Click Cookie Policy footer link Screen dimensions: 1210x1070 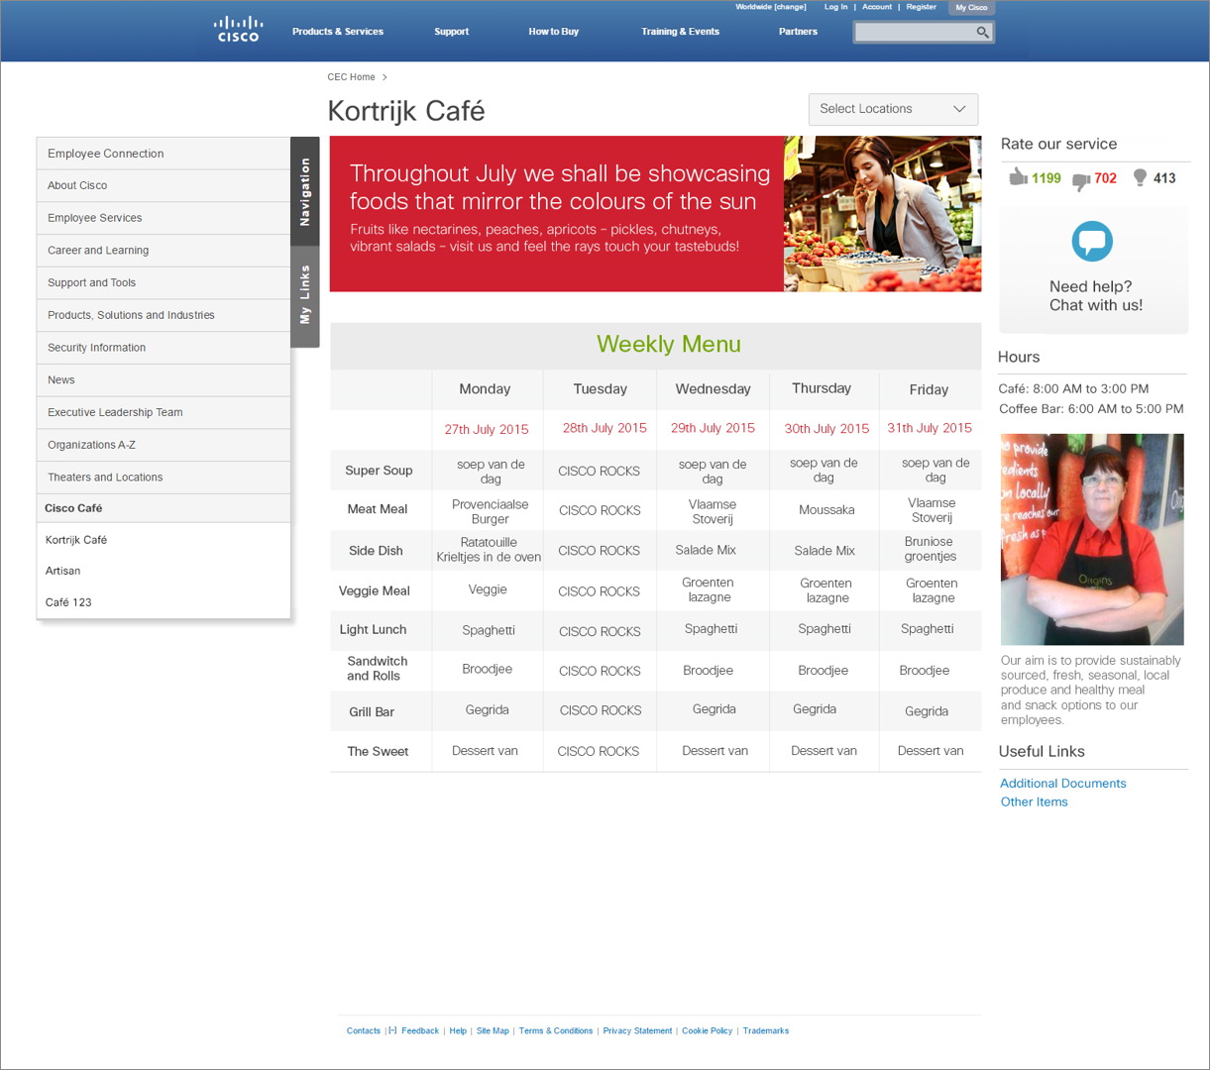click(708, 1030)
